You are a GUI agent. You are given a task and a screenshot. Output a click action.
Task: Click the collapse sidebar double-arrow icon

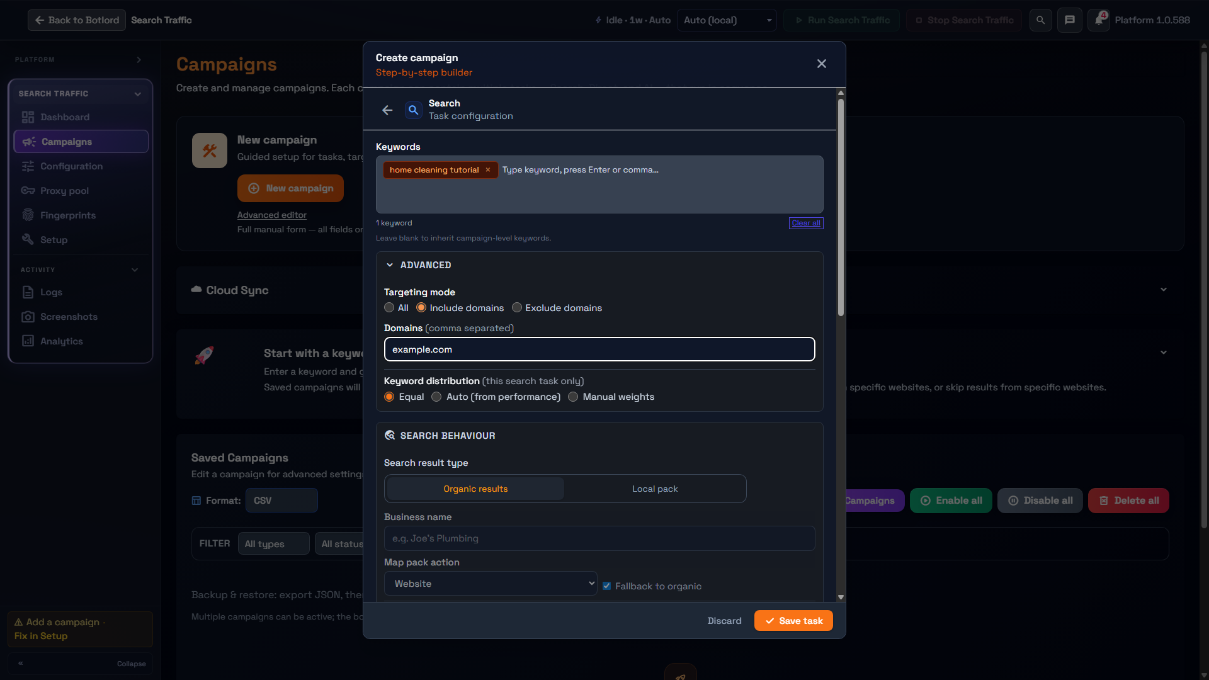[x=21, y=663]
